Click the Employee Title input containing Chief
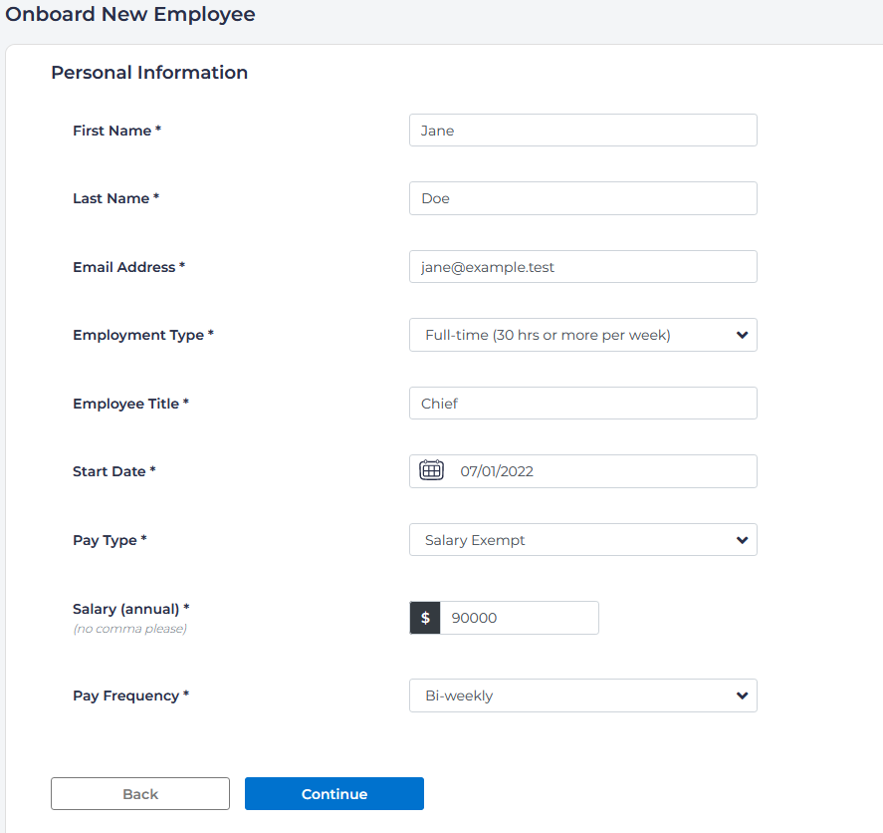The image size is (883, 833). pyautogui.click(x=582, y=404)
